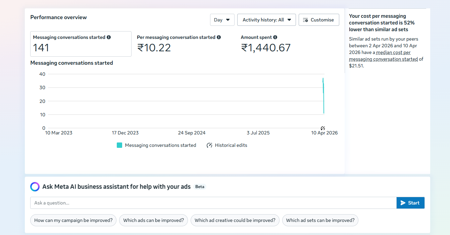Choose 'Which ads can be improved?' suggestion

point(153,220)
